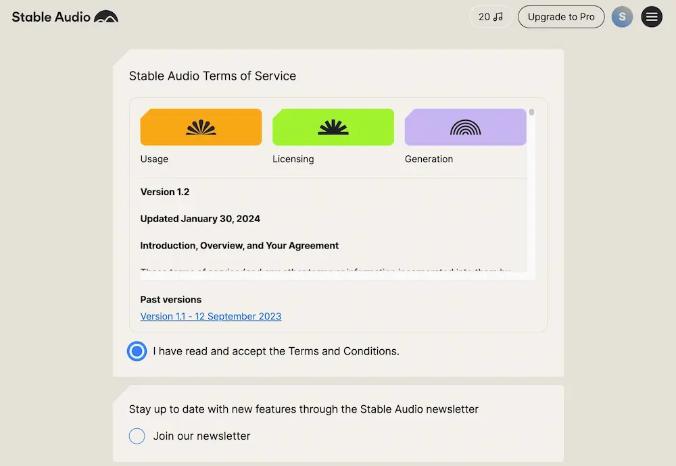This screenshot has width=676, height=466.
Task: Click the terms box scrollbar thumb
Action: click(531, 112)
